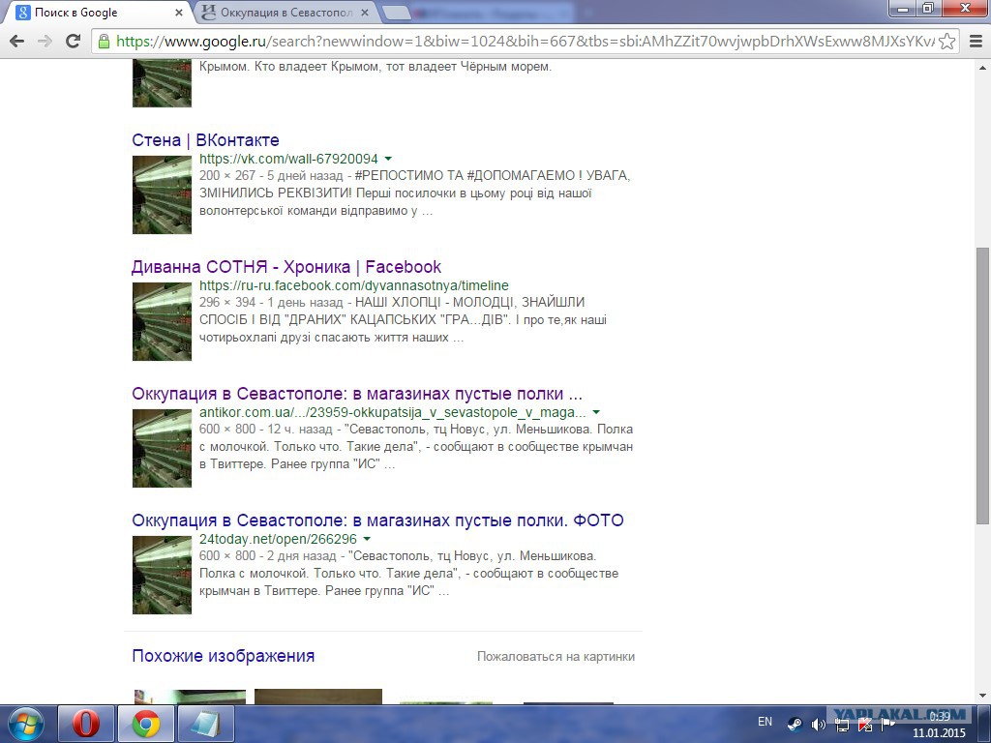991x743 pixels.
Task: View the green padlock site security info
Action: 104,42
